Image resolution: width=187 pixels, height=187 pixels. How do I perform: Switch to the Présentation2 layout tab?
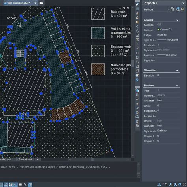(x=24, y=159)
